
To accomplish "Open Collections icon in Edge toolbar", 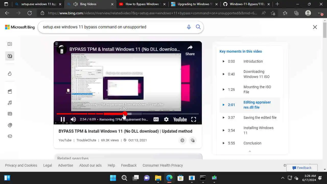I will pos(296,13).
